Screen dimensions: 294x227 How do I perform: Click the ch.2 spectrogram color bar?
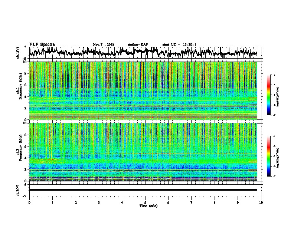point(268,156)
